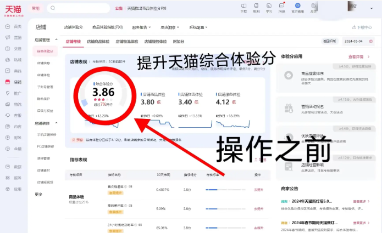Screen dimensions: 382x233
Task: Click the magnifier icon in search box
Action: point(53,8)
